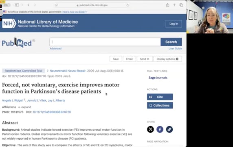This screenshot has height=147, width=233.
Task: Reload the page with the refresh icon
Action: pyautogui.click(x=127, y=5)
